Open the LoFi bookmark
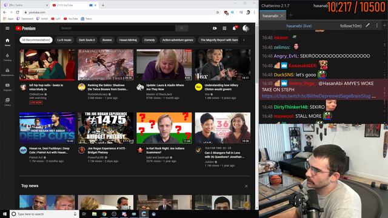This screenshot has height=218, width=388. [56, 19]
